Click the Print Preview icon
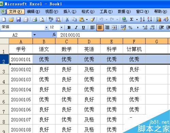Screen dimensions: 170x133 click(42, 19)
